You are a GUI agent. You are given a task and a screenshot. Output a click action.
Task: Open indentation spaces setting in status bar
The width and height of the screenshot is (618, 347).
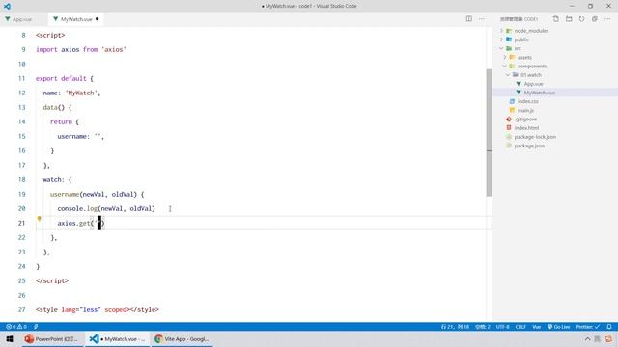[x=483, y=327]
